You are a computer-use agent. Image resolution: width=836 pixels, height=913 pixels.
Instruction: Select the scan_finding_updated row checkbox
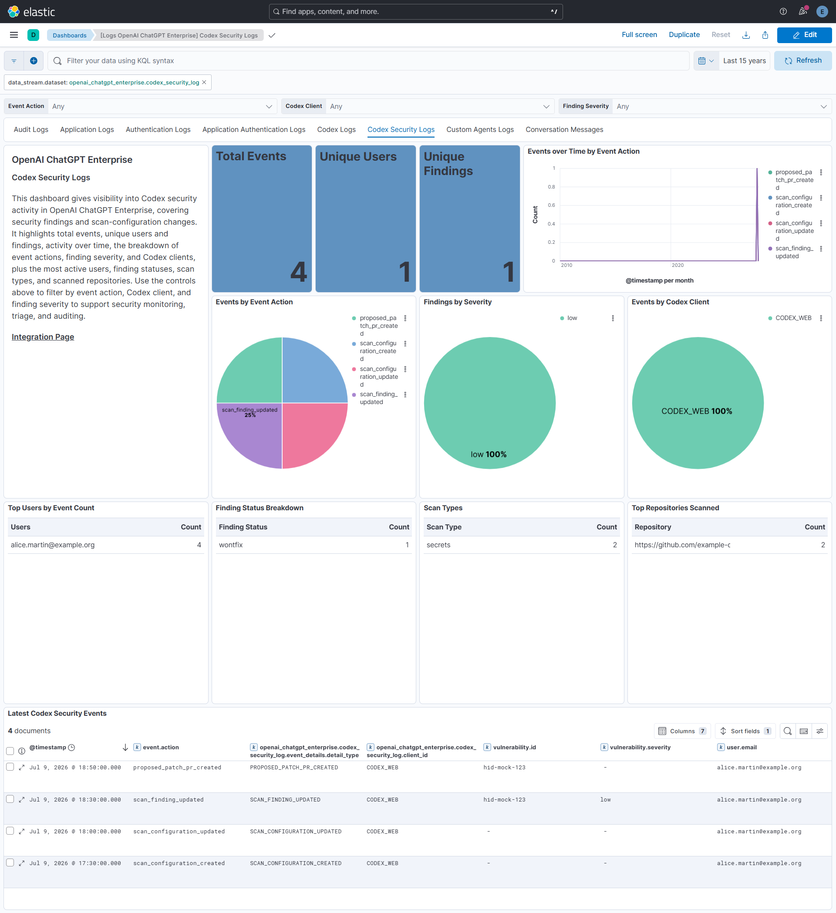(10, 799)
